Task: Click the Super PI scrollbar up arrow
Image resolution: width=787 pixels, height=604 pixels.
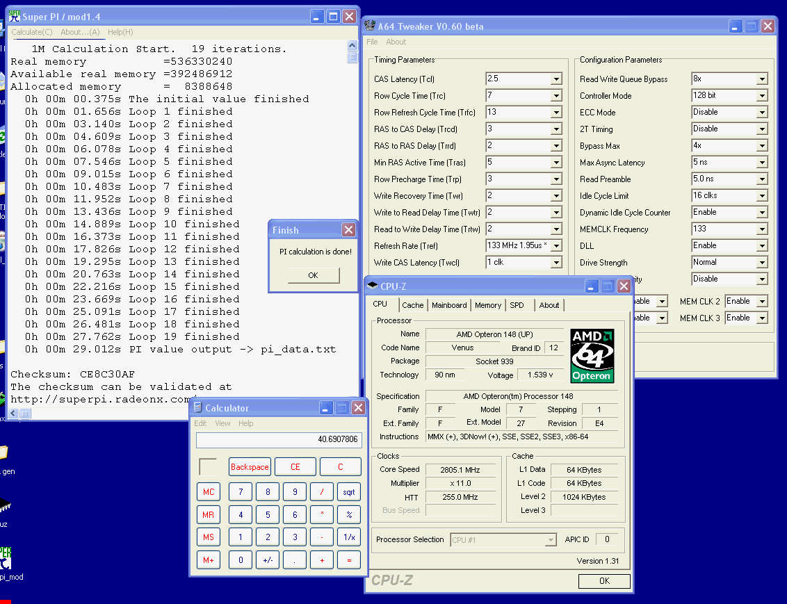Action: (x=352, y=47)
